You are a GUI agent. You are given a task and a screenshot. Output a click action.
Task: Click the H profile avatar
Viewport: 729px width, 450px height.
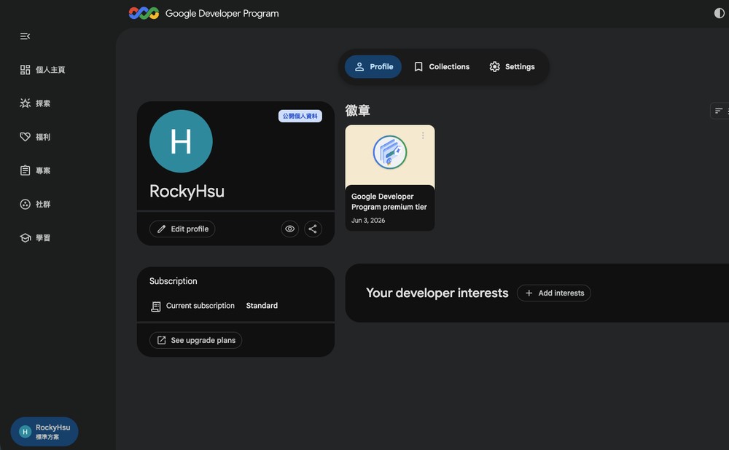pyautogui.click(x=181, y=141)
